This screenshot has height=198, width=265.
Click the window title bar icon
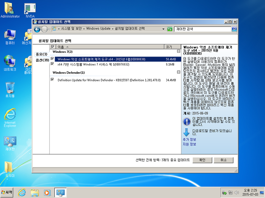pos(35,22)
